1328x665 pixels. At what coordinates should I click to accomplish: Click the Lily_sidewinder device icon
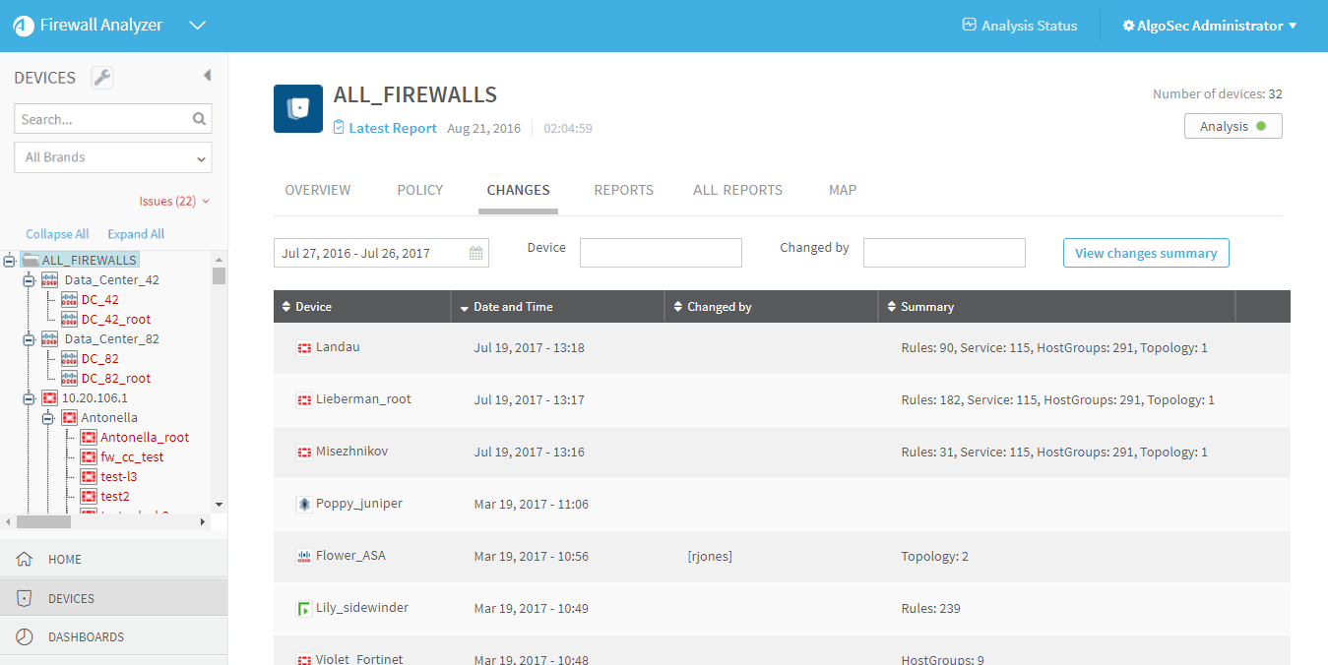[303, 609]
